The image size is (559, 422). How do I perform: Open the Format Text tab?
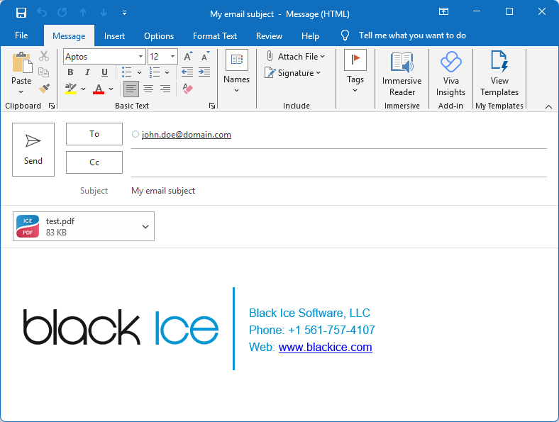(215, 35)
